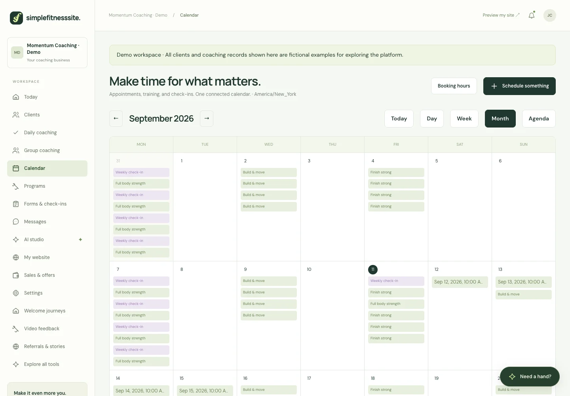The image size is (570, 396).
Task: Click the My website globe icon
Action: tap(16, 257)
